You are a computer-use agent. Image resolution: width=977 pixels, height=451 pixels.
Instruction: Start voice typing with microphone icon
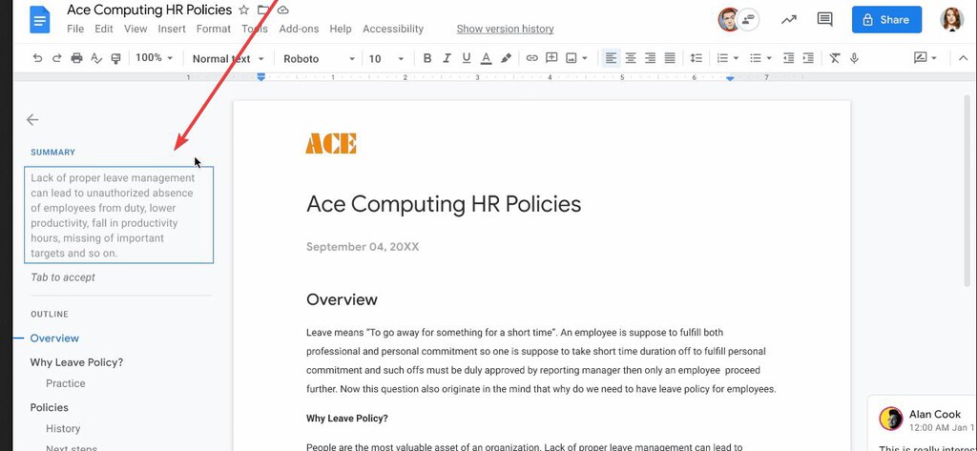point(854,58)
